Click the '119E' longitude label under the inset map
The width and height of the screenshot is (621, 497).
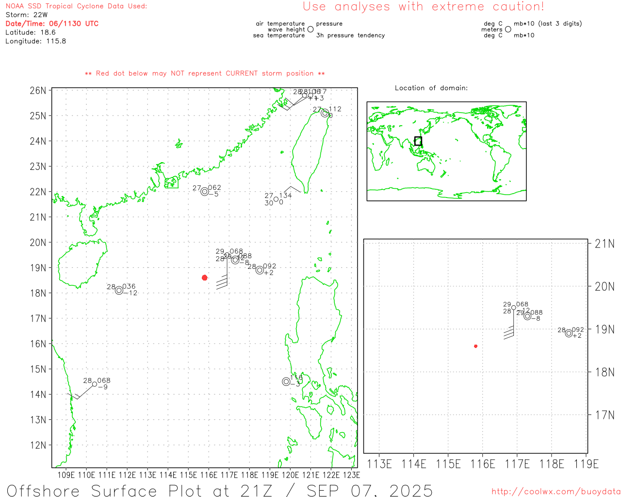(586, 464)
